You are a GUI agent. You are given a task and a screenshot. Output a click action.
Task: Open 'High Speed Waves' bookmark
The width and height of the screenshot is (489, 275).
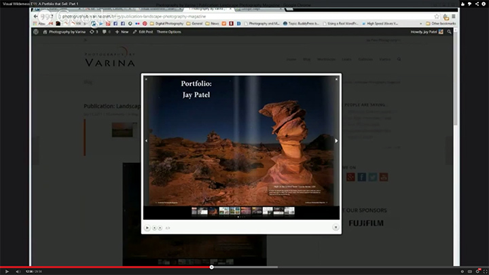pos(380,23)
